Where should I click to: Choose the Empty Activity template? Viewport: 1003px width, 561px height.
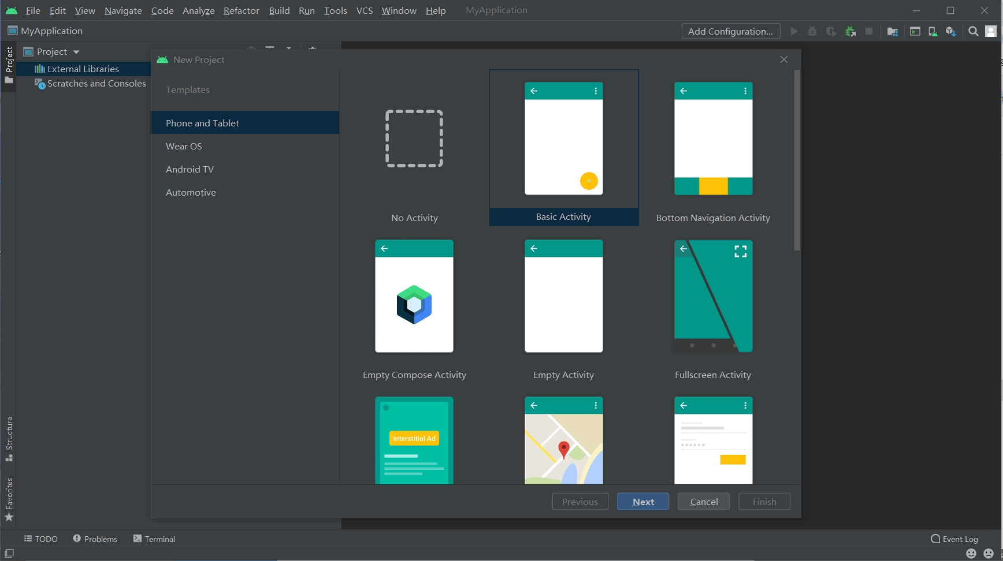tap(564, 306)
